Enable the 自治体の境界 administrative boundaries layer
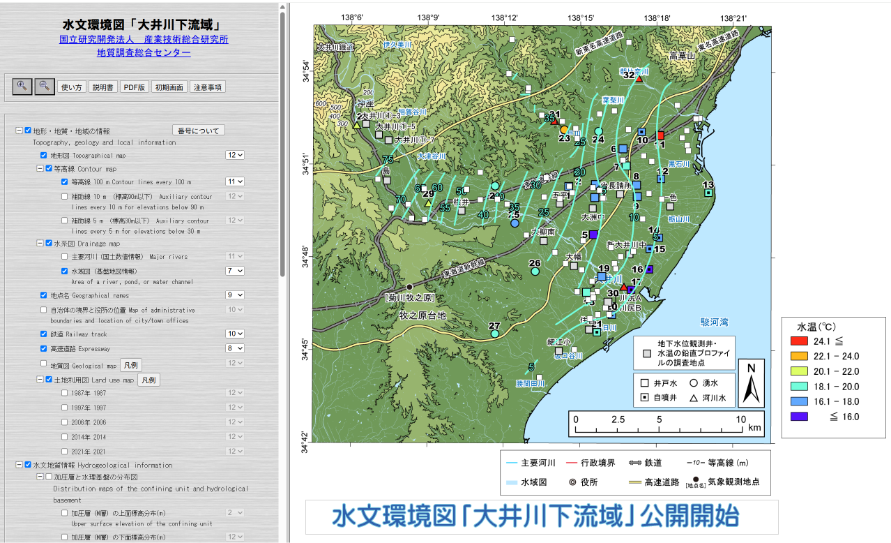Image resolution: width=891 pixels, height=543 pixels. pyautogui.click(x=44, y=310)
